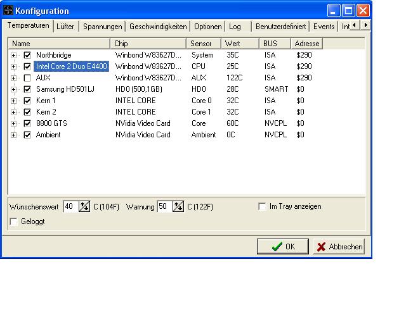Close the Konfiguration window
The height and width of the screenshot is (324, 406).
(x=363, y=11)
